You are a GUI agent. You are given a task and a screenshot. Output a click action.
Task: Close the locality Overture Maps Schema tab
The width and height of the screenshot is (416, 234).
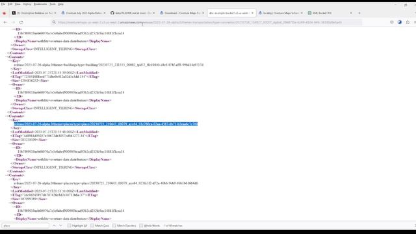click(302, 13)
